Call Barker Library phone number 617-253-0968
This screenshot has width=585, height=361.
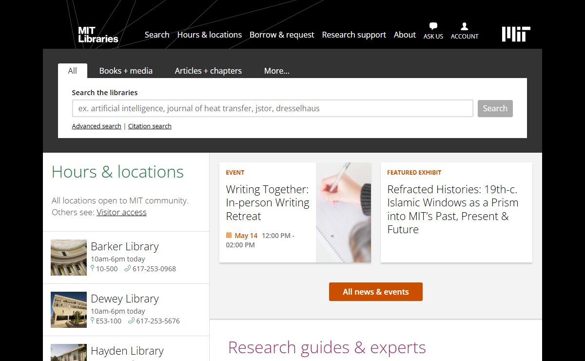(154, 269)
